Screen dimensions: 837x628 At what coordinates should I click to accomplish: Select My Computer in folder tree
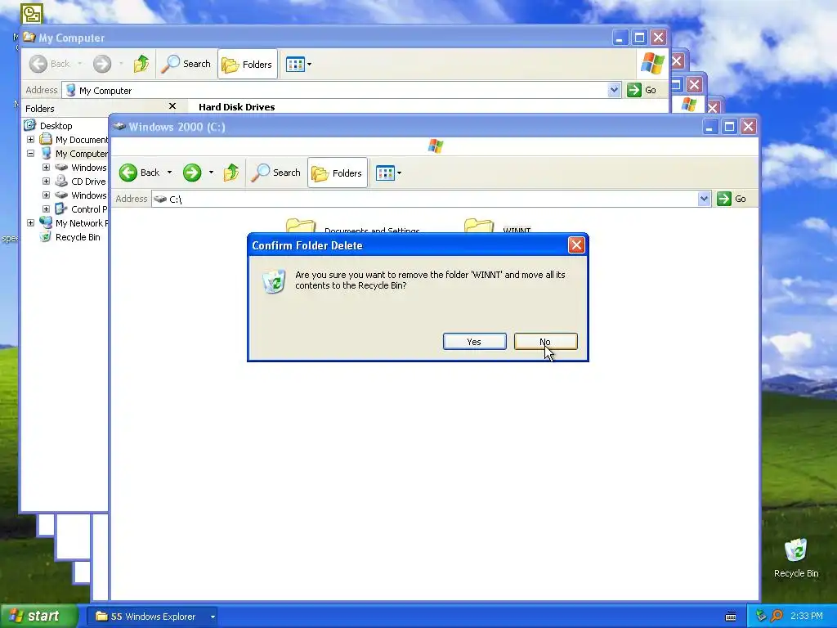point(82,153)
